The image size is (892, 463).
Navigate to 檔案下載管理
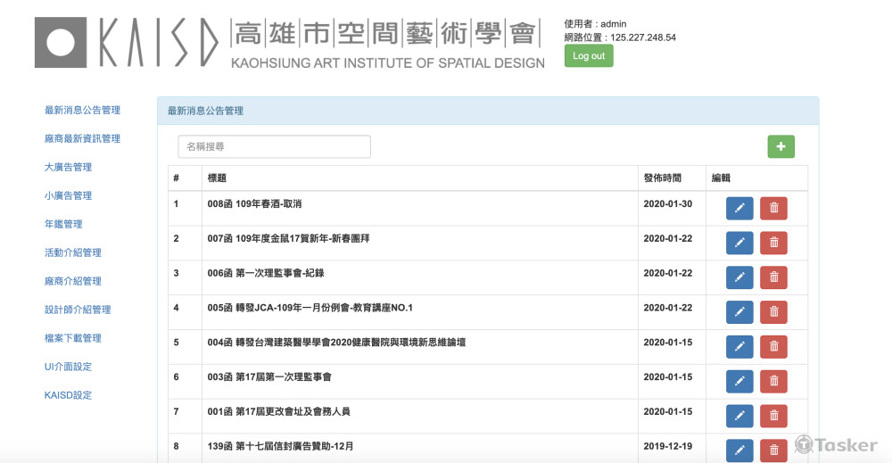73,339
